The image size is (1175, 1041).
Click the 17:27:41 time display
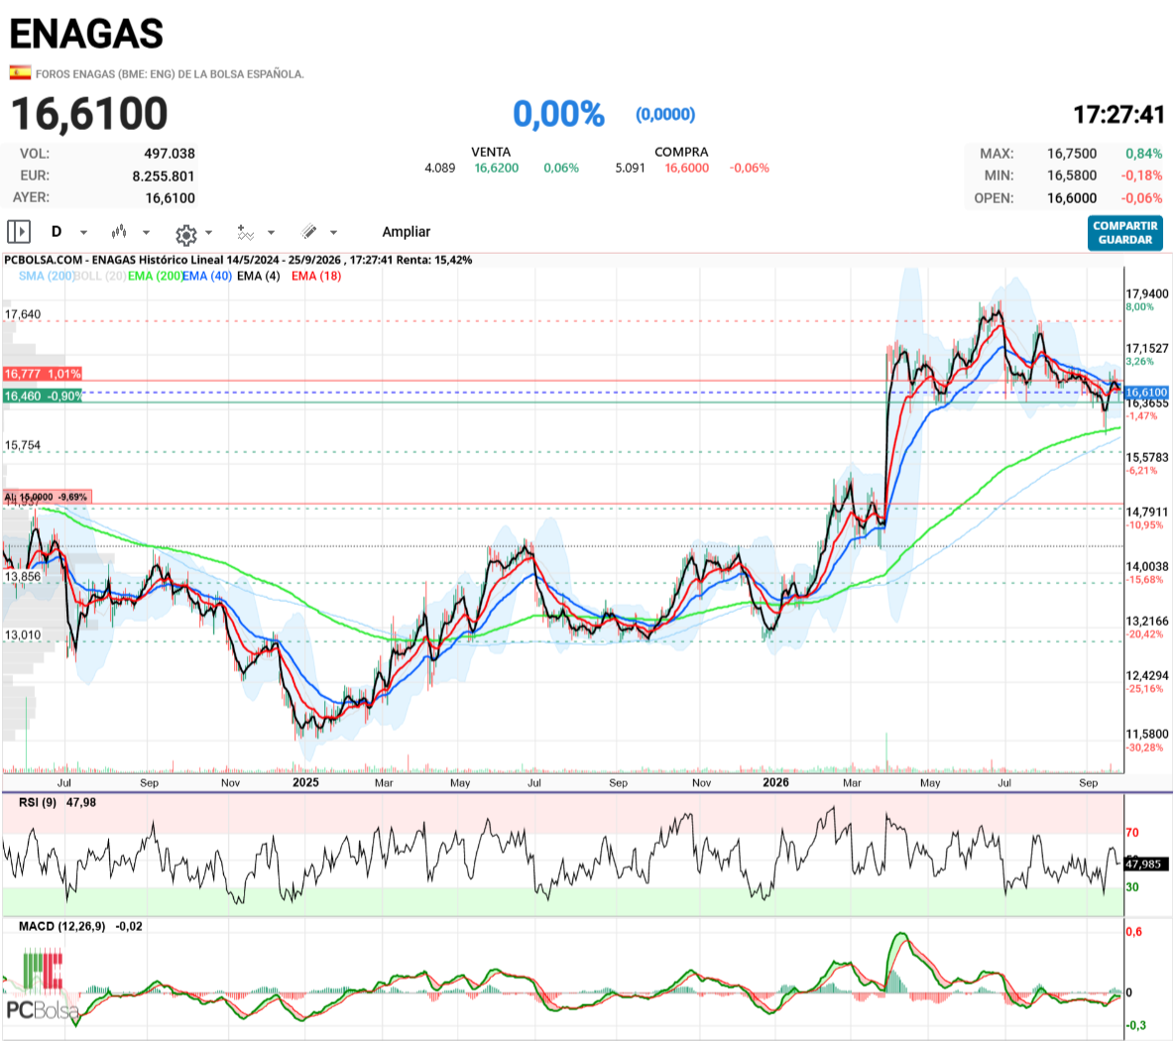1118,115
